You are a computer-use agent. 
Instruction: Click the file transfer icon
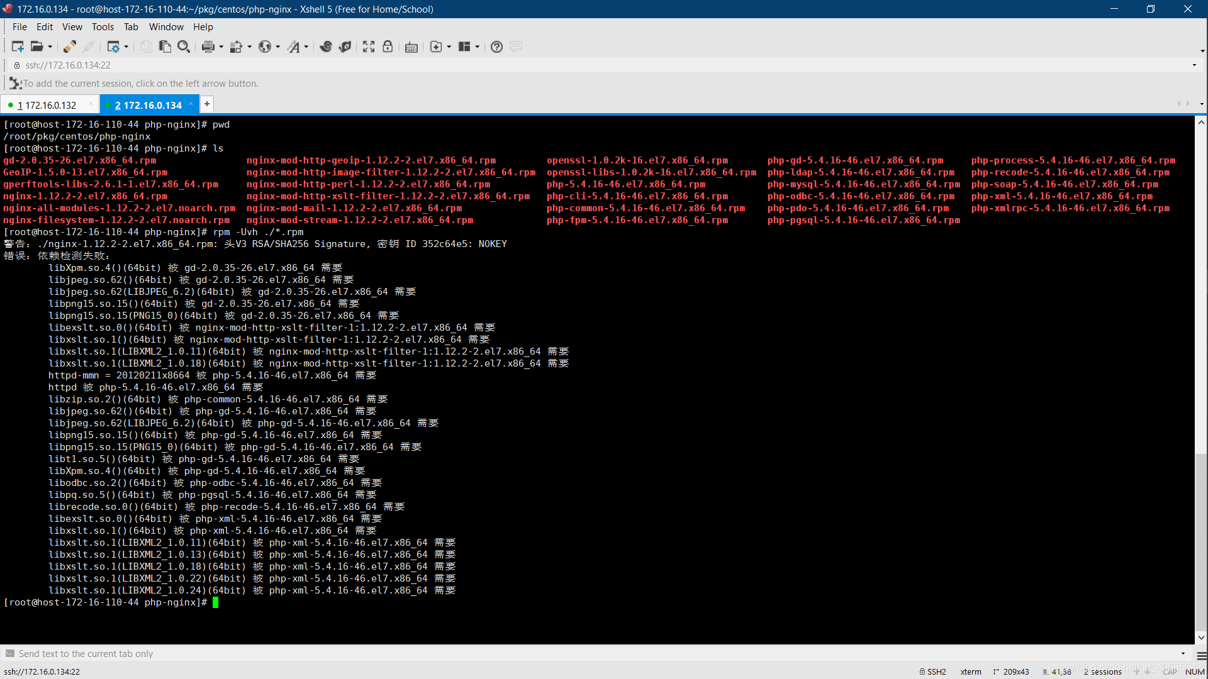point(237,47)
